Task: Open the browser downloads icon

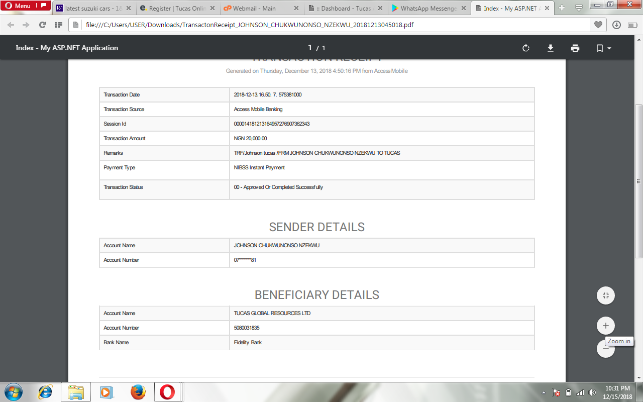Action: (616, 25)
